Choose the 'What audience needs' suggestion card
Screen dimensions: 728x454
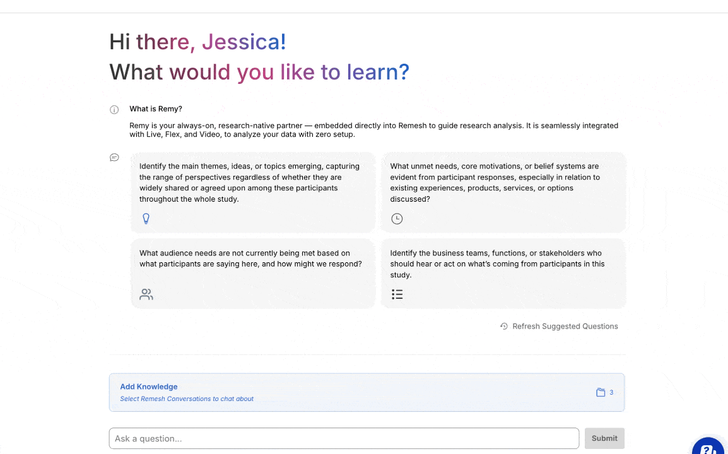(253, 274)
